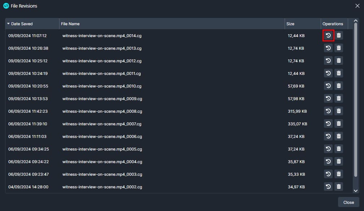364x211 pixels.
Task: Click the Operations column header
Action: point(333,23)
